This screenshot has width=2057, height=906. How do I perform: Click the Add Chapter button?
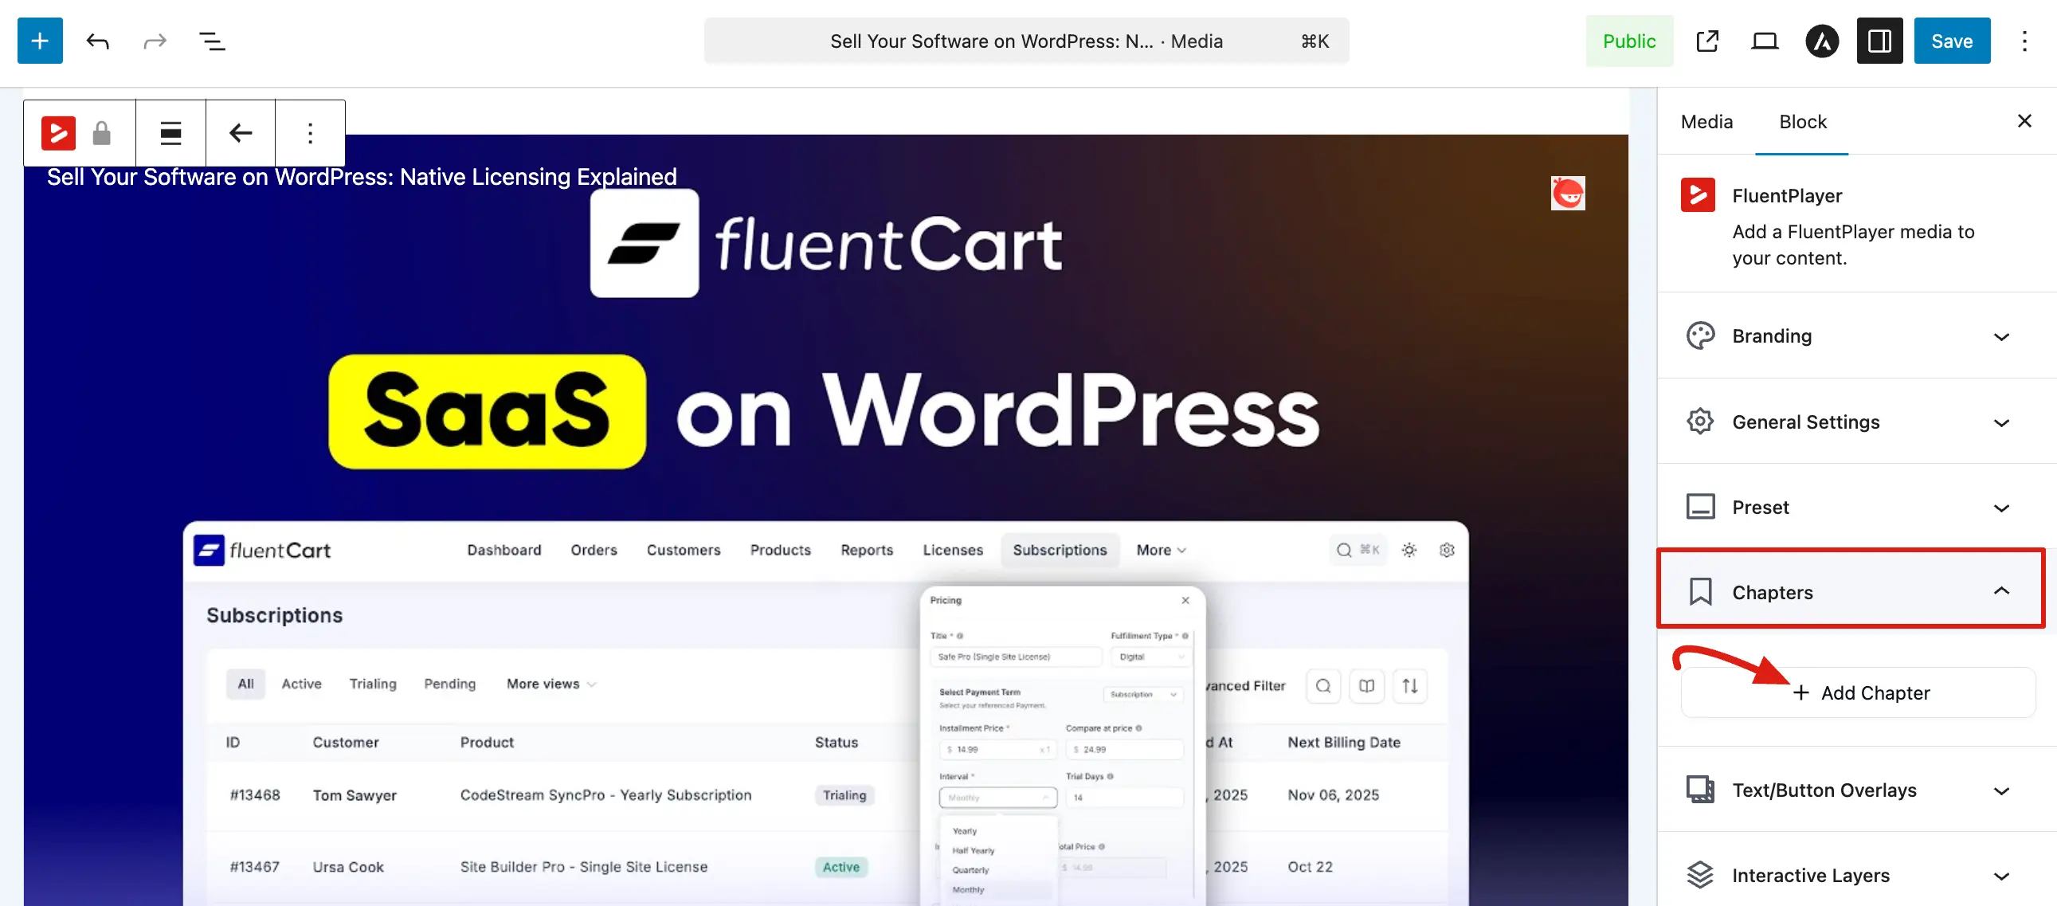(x=1858, y=692)
